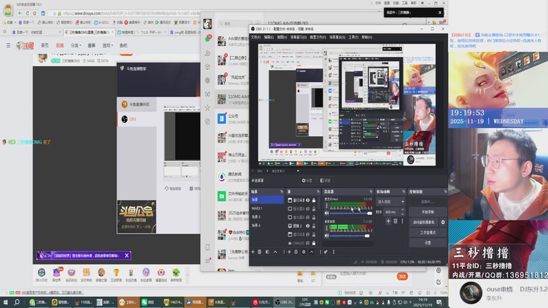Click 开始录制 start recording button
548x308 pixels.
427,212
